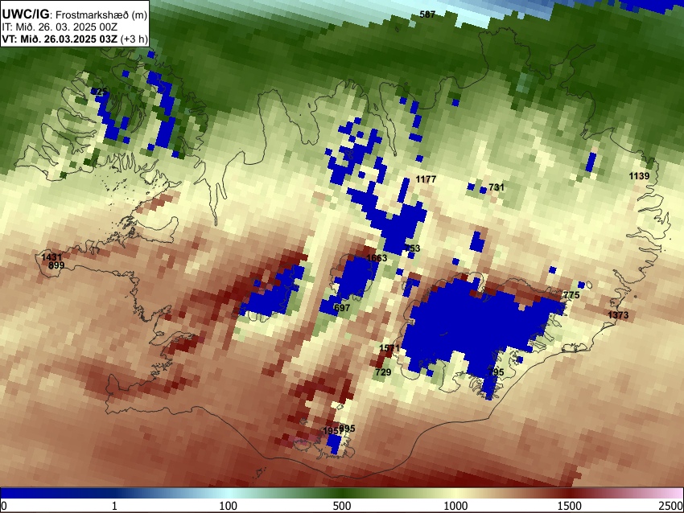Click the map value 1177
This screenshot has height=513, width=684.
(x=426, y=179)
